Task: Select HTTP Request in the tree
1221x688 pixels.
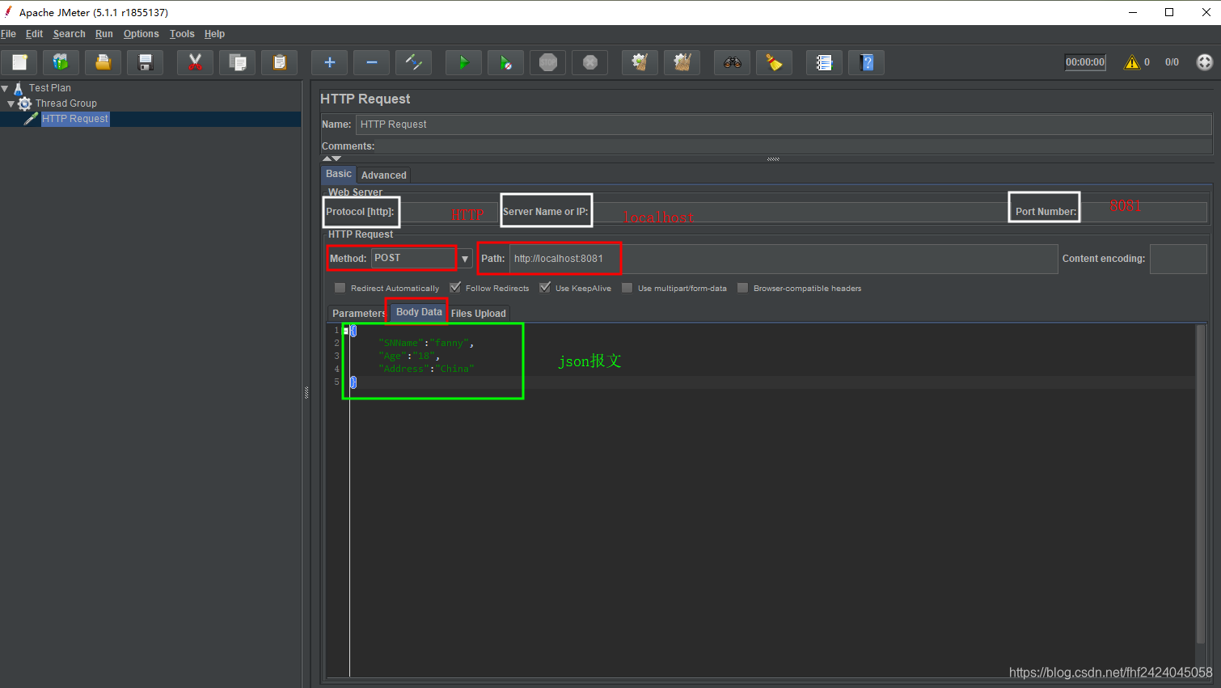Action: click(x=74, y=119)
